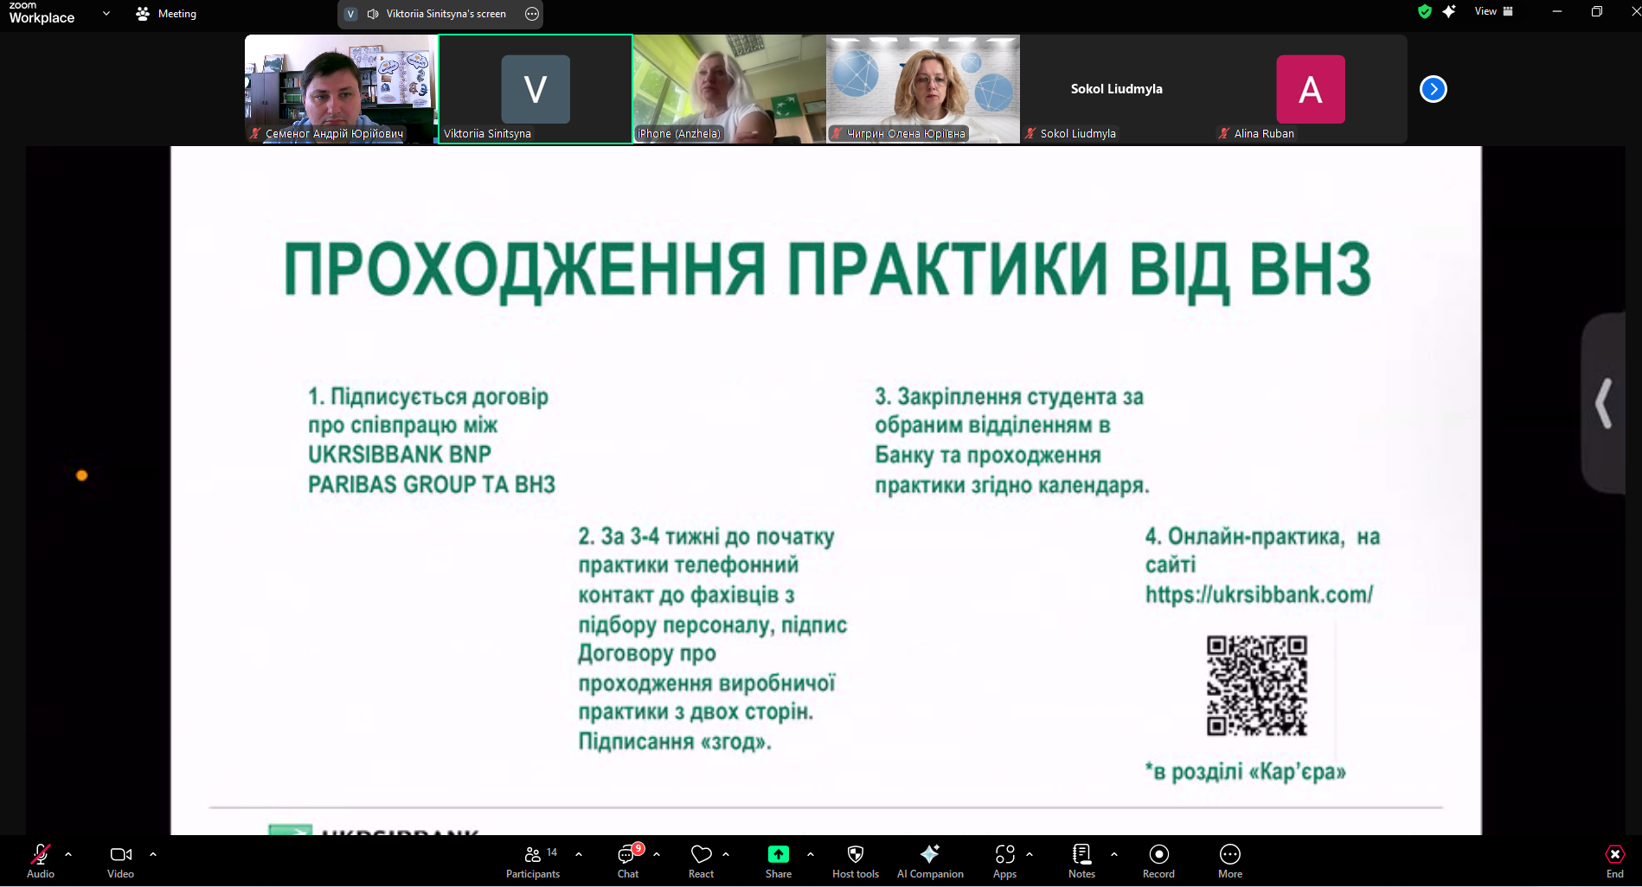Expand share options arrow
The height and width of the screenshot is (887, 1642).
(x=811, y=854)
